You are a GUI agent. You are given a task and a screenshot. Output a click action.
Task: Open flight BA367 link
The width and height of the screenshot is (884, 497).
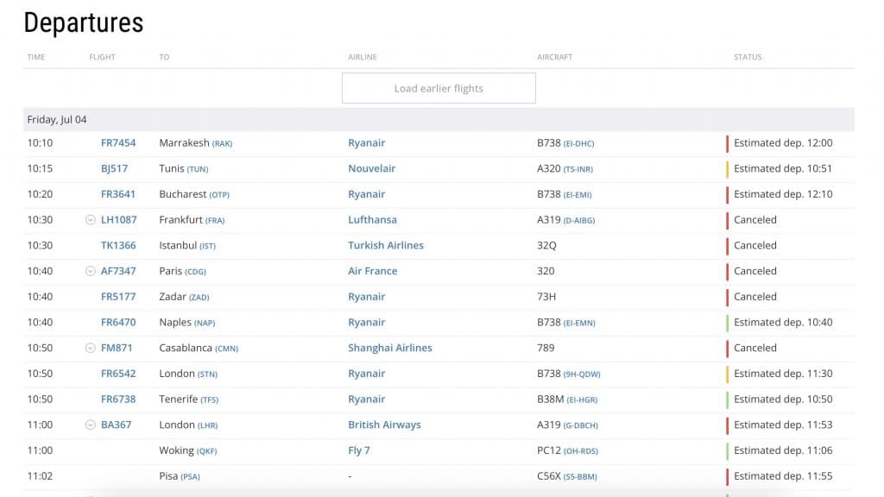(x=117, y=425)
